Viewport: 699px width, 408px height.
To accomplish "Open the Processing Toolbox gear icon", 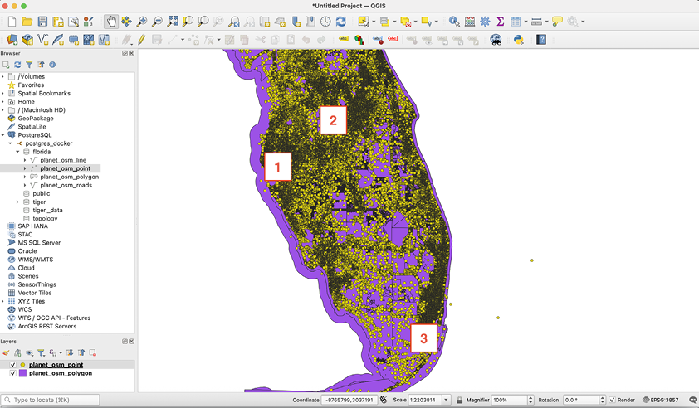I will point(485,22).
